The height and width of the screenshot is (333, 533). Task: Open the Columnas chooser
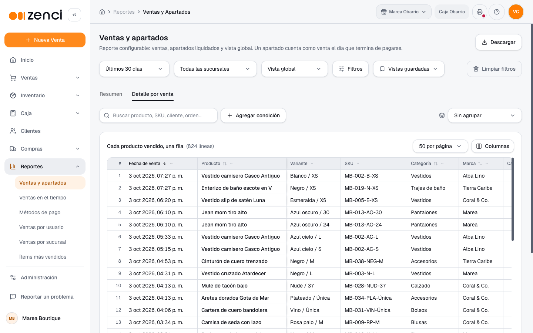[493, 146]
